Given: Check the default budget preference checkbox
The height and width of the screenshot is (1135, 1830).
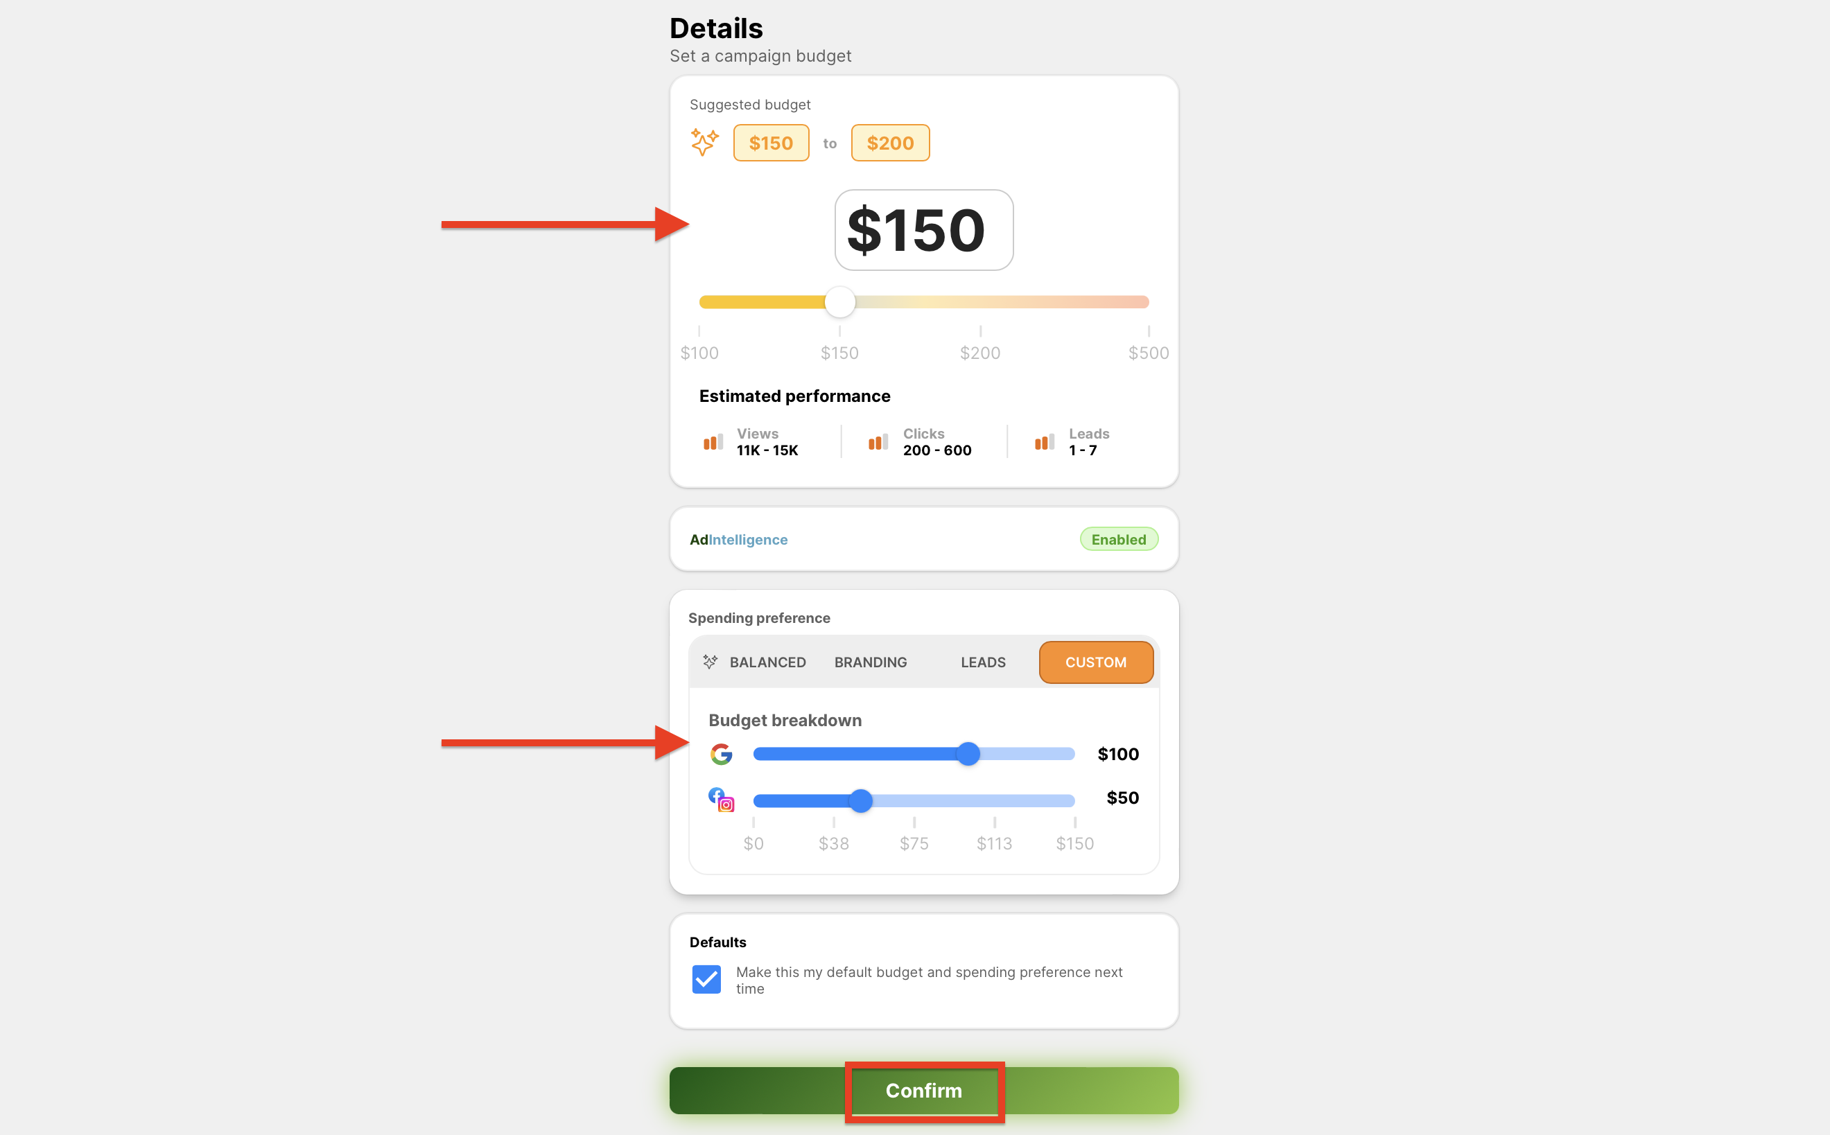Looking at the screenshot, I should 705,978.
